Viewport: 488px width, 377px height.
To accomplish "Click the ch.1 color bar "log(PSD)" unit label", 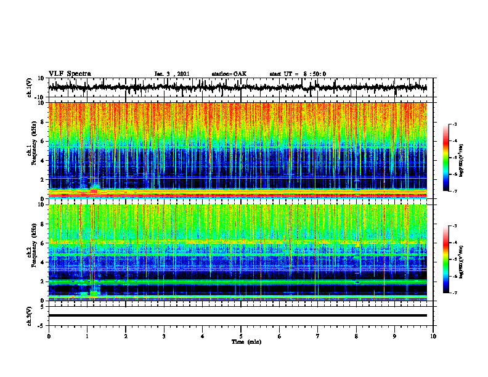I will 462,160.
